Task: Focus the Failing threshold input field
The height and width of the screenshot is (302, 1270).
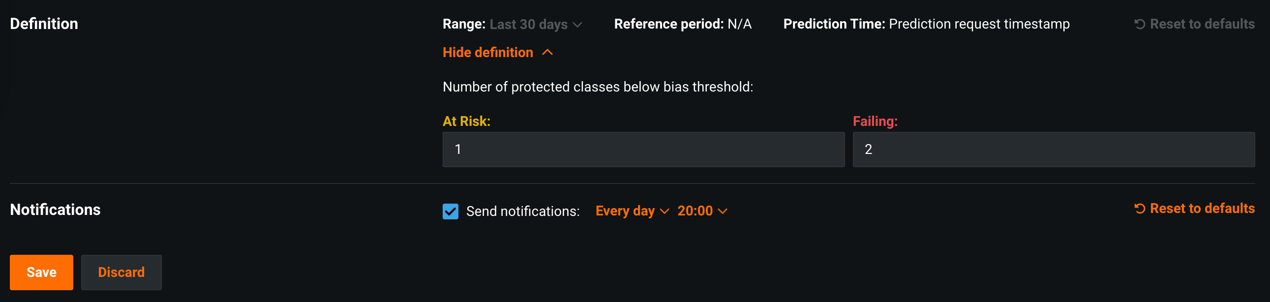Action: click(x=1053, y=149)
